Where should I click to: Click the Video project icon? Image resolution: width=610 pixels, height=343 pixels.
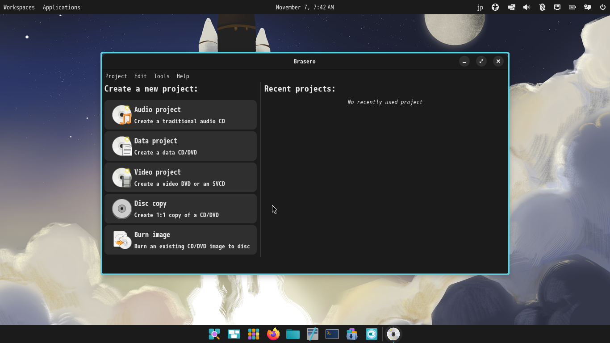click(121, 177)
